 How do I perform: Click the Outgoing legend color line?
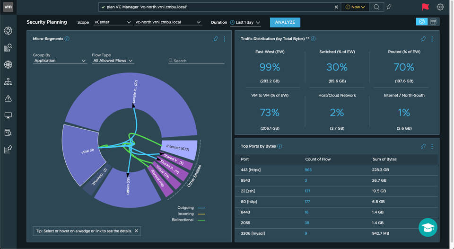201,208
